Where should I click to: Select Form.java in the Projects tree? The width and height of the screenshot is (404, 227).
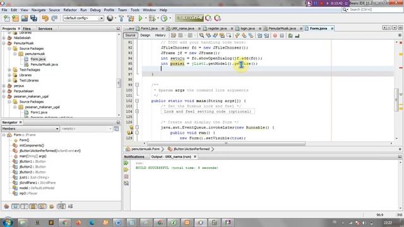(x=38, y=59)
